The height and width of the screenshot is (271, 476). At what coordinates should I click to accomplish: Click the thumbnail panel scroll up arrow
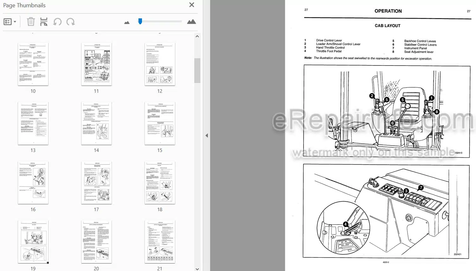197,36
